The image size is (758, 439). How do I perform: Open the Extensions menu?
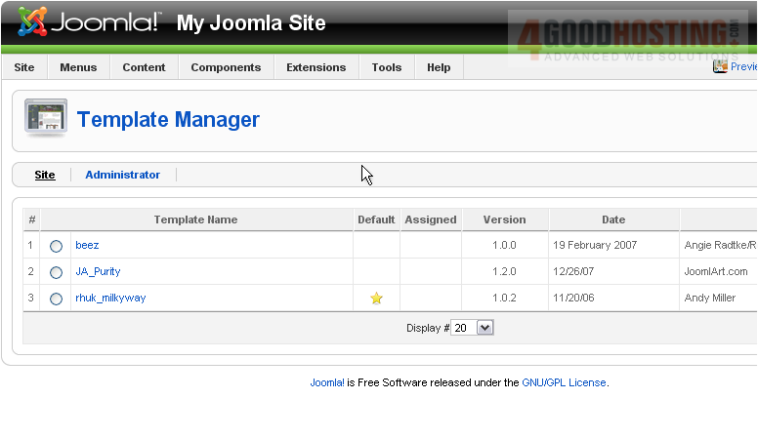(x=316, y=67)
